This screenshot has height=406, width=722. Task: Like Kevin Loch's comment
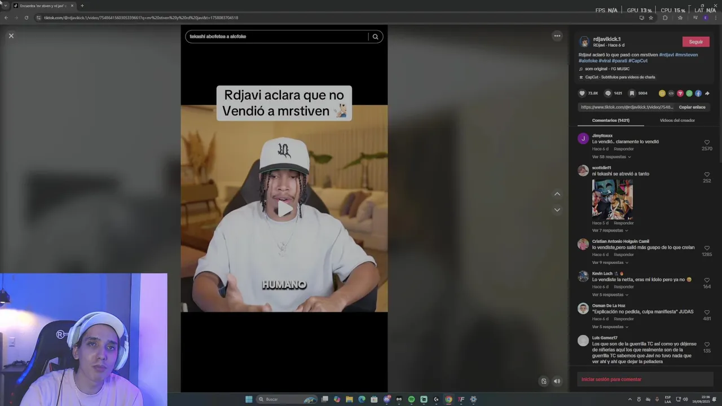tap(707, 280)
